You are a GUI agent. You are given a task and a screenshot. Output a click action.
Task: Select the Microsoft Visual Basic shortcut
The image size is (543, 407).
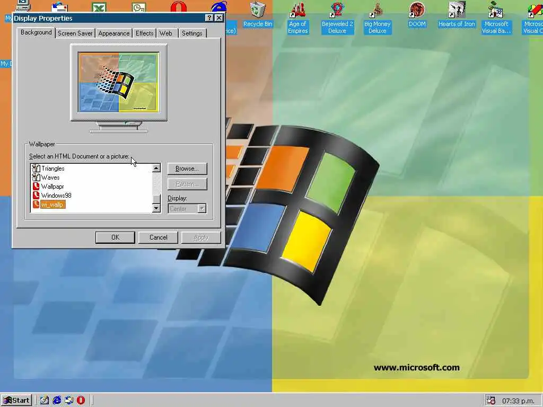496,17
